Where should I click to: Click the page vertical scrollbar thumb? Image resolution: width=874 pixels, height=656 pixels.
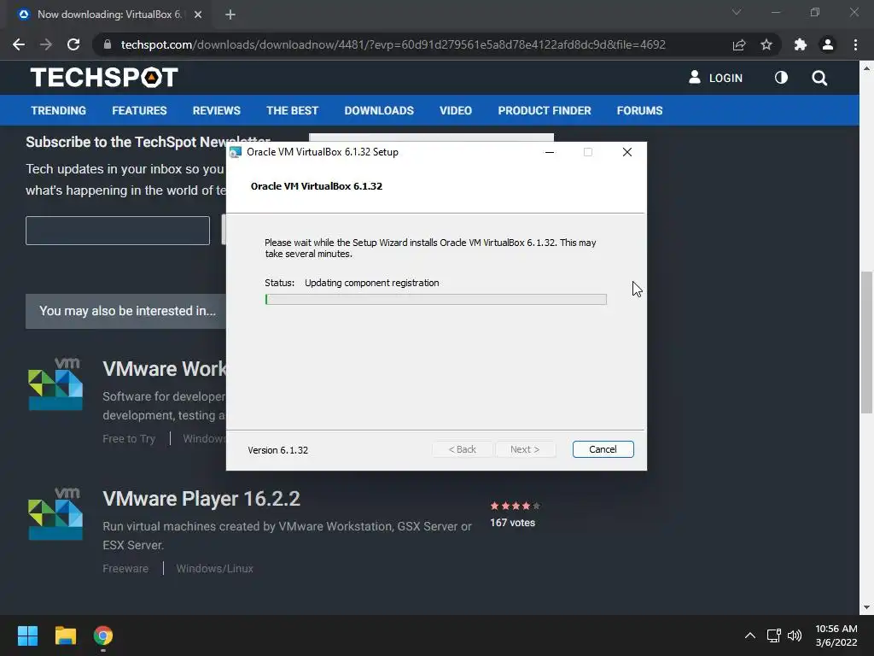(x=866, y=343)
